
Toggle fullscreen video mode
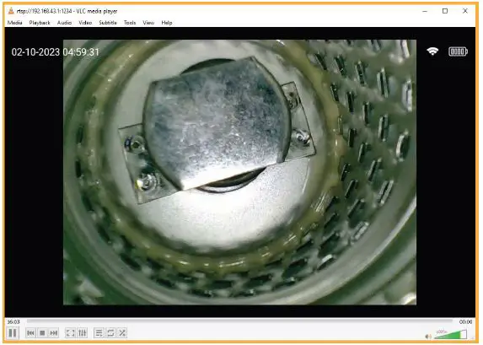click(70, 333)
